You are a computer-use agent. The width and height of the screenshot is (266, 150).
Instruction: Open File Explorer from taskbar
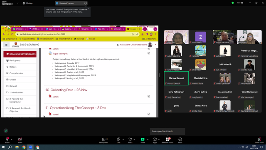(17, 147)
